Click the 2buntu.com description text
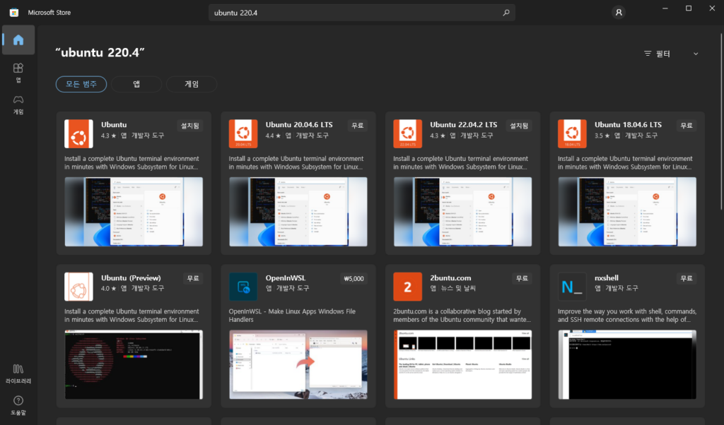724x425 pixels. (x=462, y=316)
